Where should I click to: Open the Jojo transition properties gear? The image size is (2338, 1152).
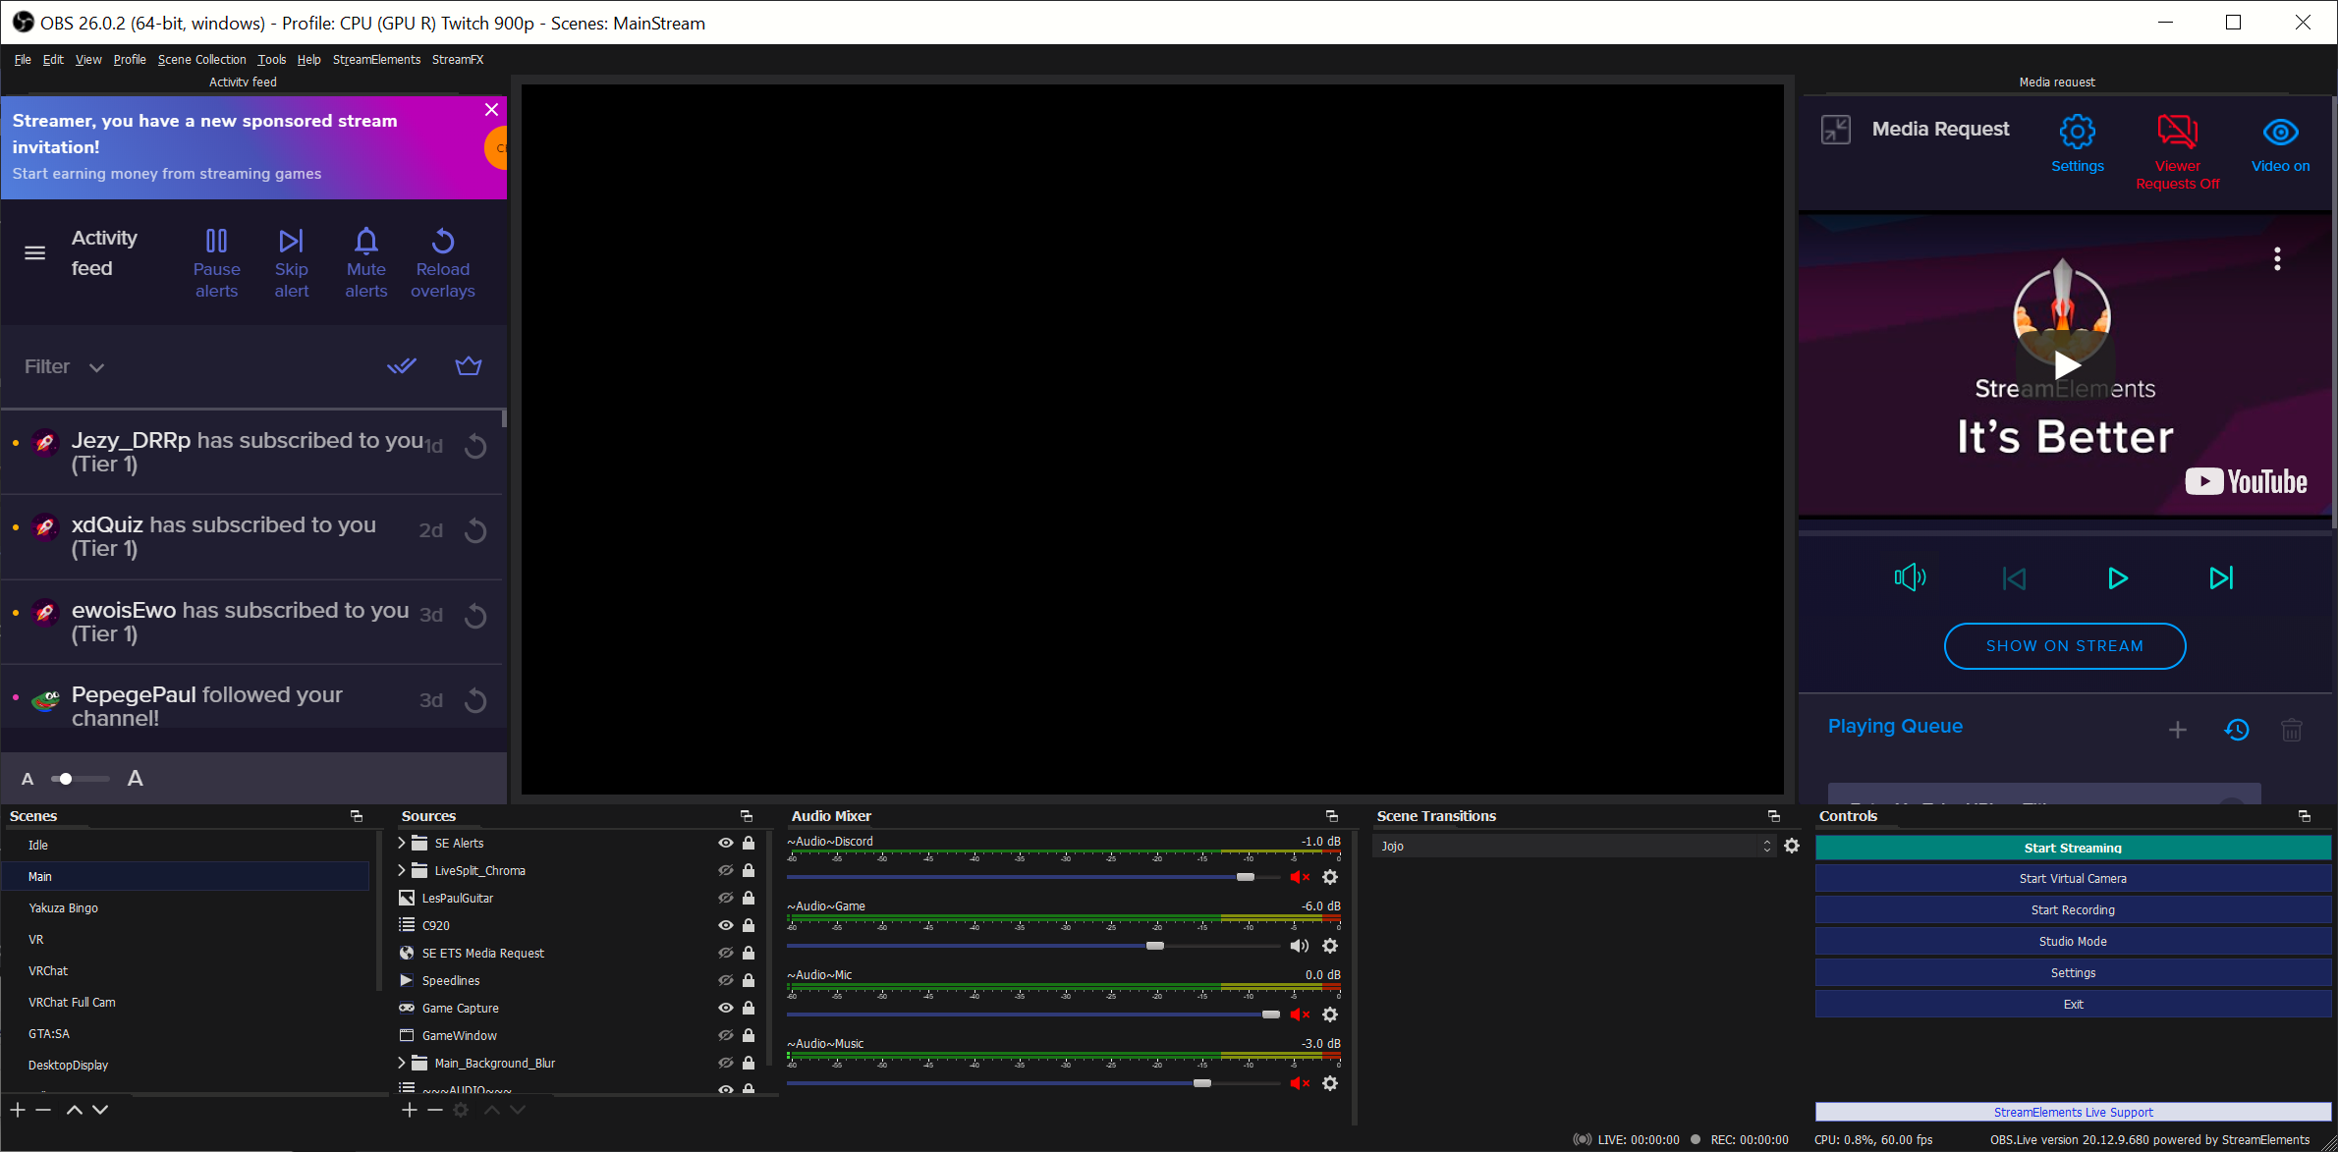[x=1792, y=846]
